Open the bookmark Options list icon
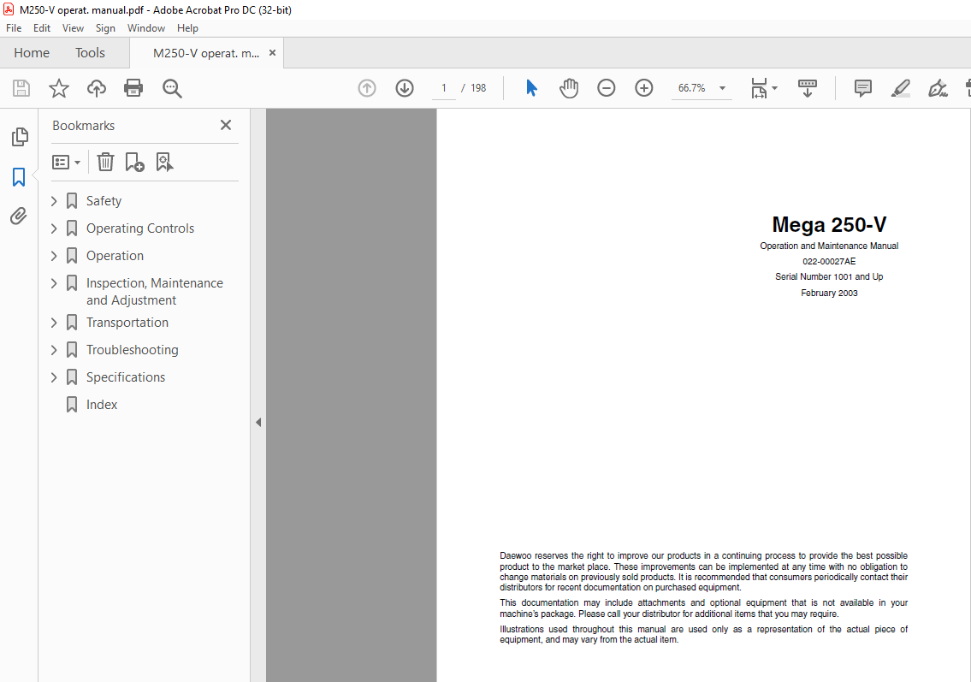The width and height of the screenshot is (971, 682). (x=66, y=163)
